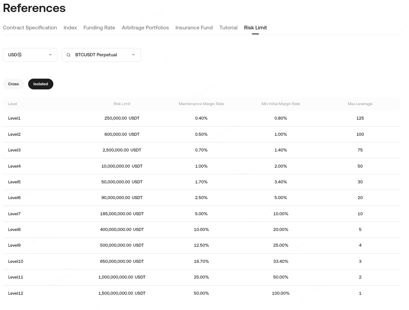Screen dimensions: 409x310
Task: Go to the Funding Rate tab
Action: (99, 28)
